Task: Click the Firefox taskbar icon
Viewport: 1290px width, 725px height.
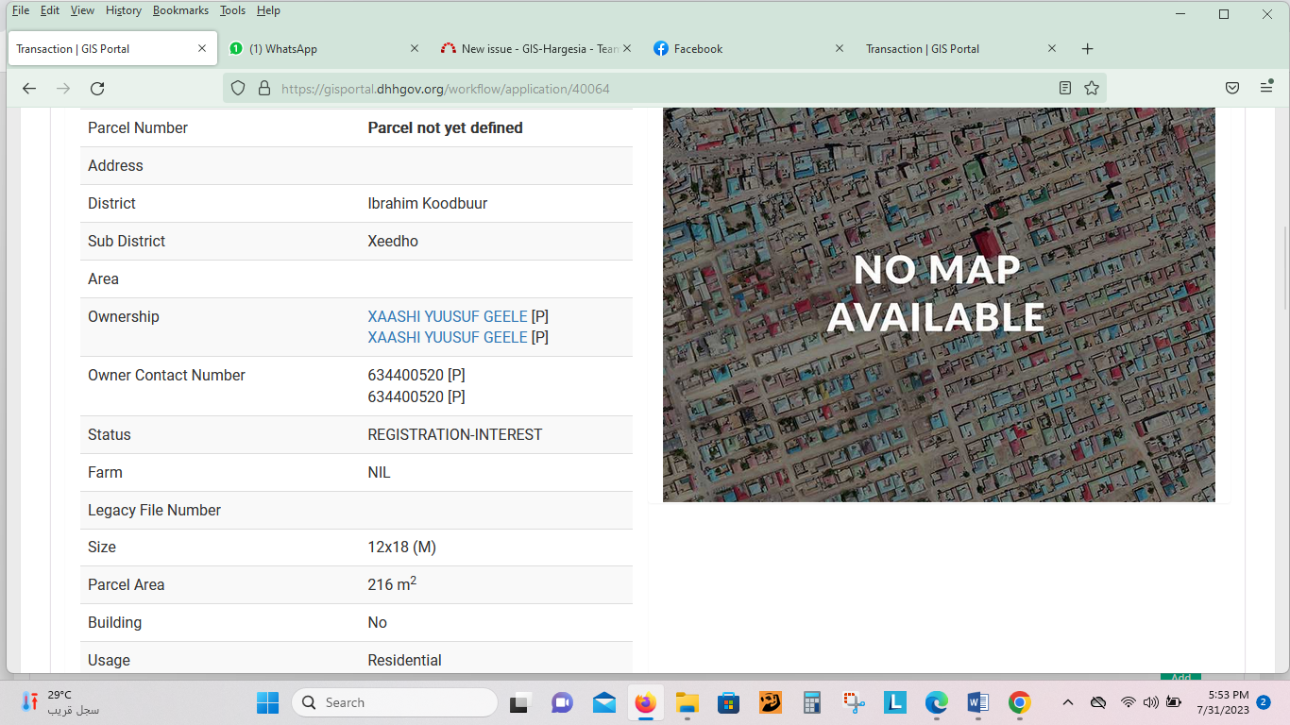Action: (x=646, y=702)
